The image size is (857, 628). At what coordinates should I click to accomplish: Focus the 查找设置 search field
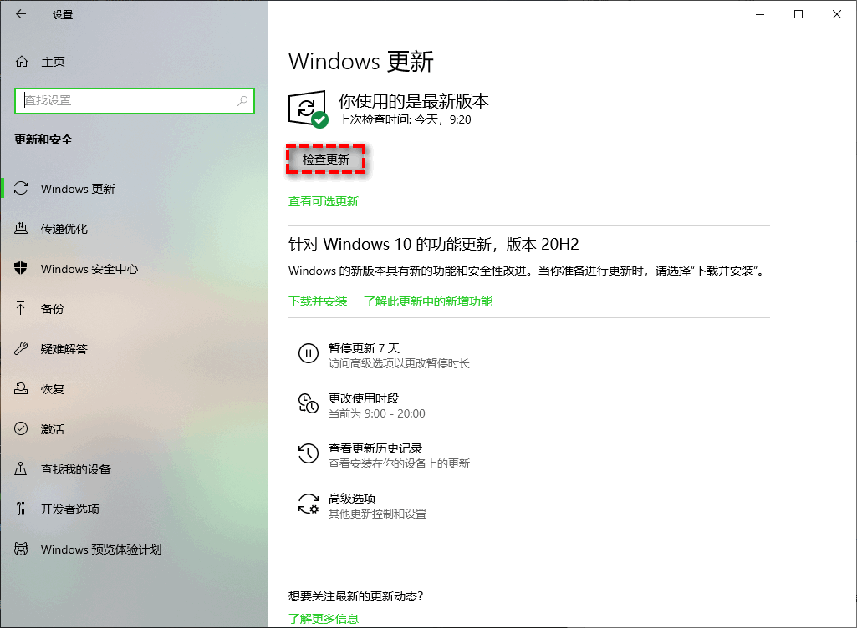point(125,101)
